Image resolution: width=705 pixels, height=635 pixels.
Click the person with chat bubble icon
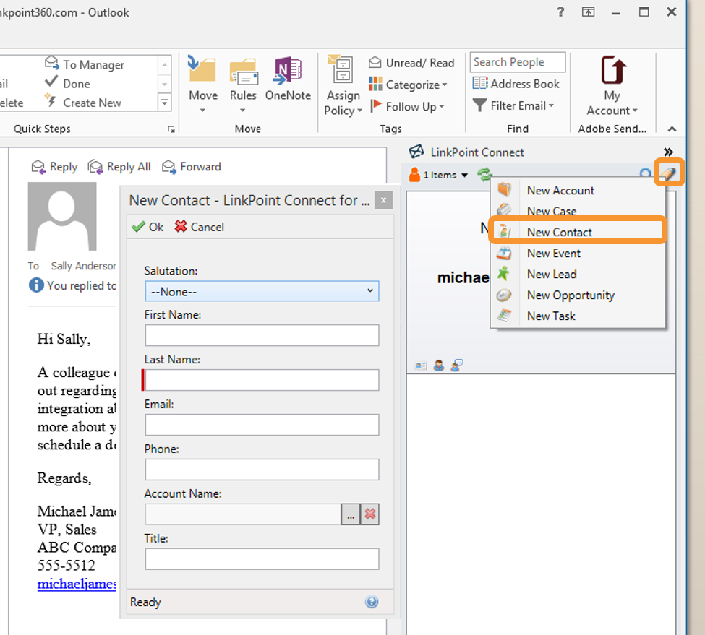pos(457,365)
